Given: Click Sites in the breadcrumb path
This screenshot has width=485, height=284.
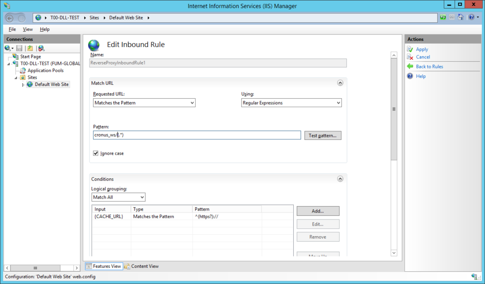Looking at the screenshot, I should (x=94, y=18).
